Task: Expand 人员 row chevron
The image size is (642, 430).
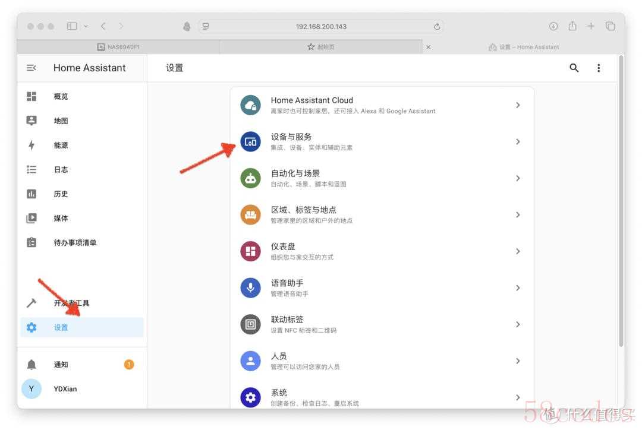Action: (518, 361)
